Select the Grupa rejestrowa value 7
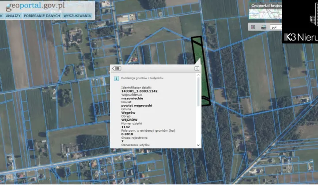 (x=122, y=141)
